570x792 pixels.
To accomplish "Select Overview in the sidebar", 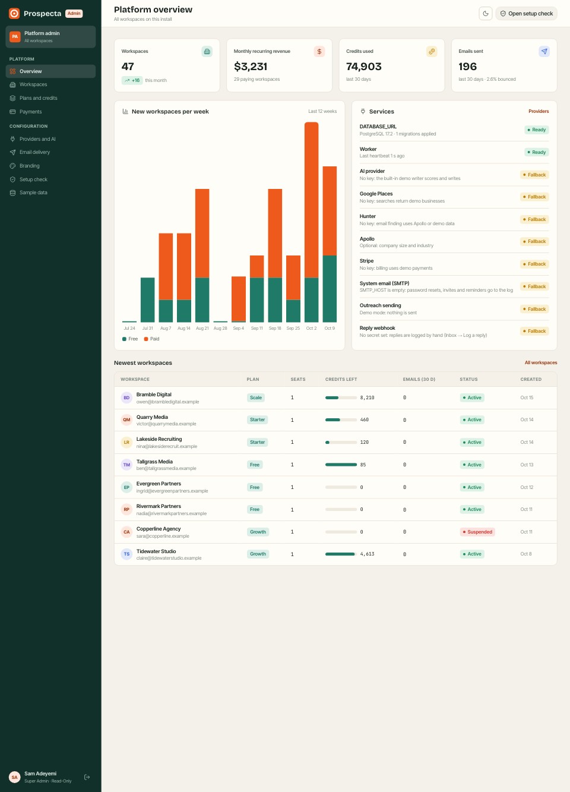I will [50, 71].
